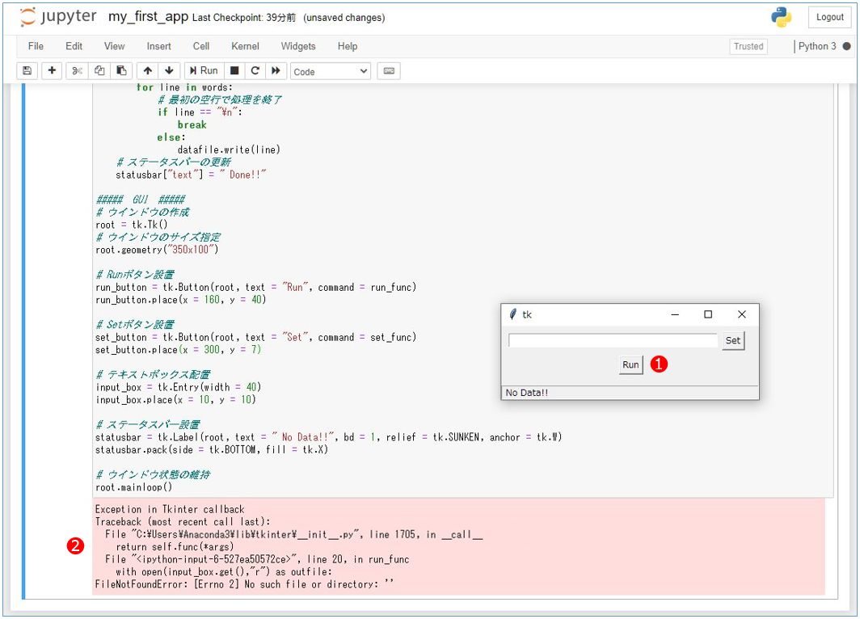Image resolution: width=860 pixels, height=619 pixels.
Task: Click the datafile.write(line) code line
Action: point(229,149)
